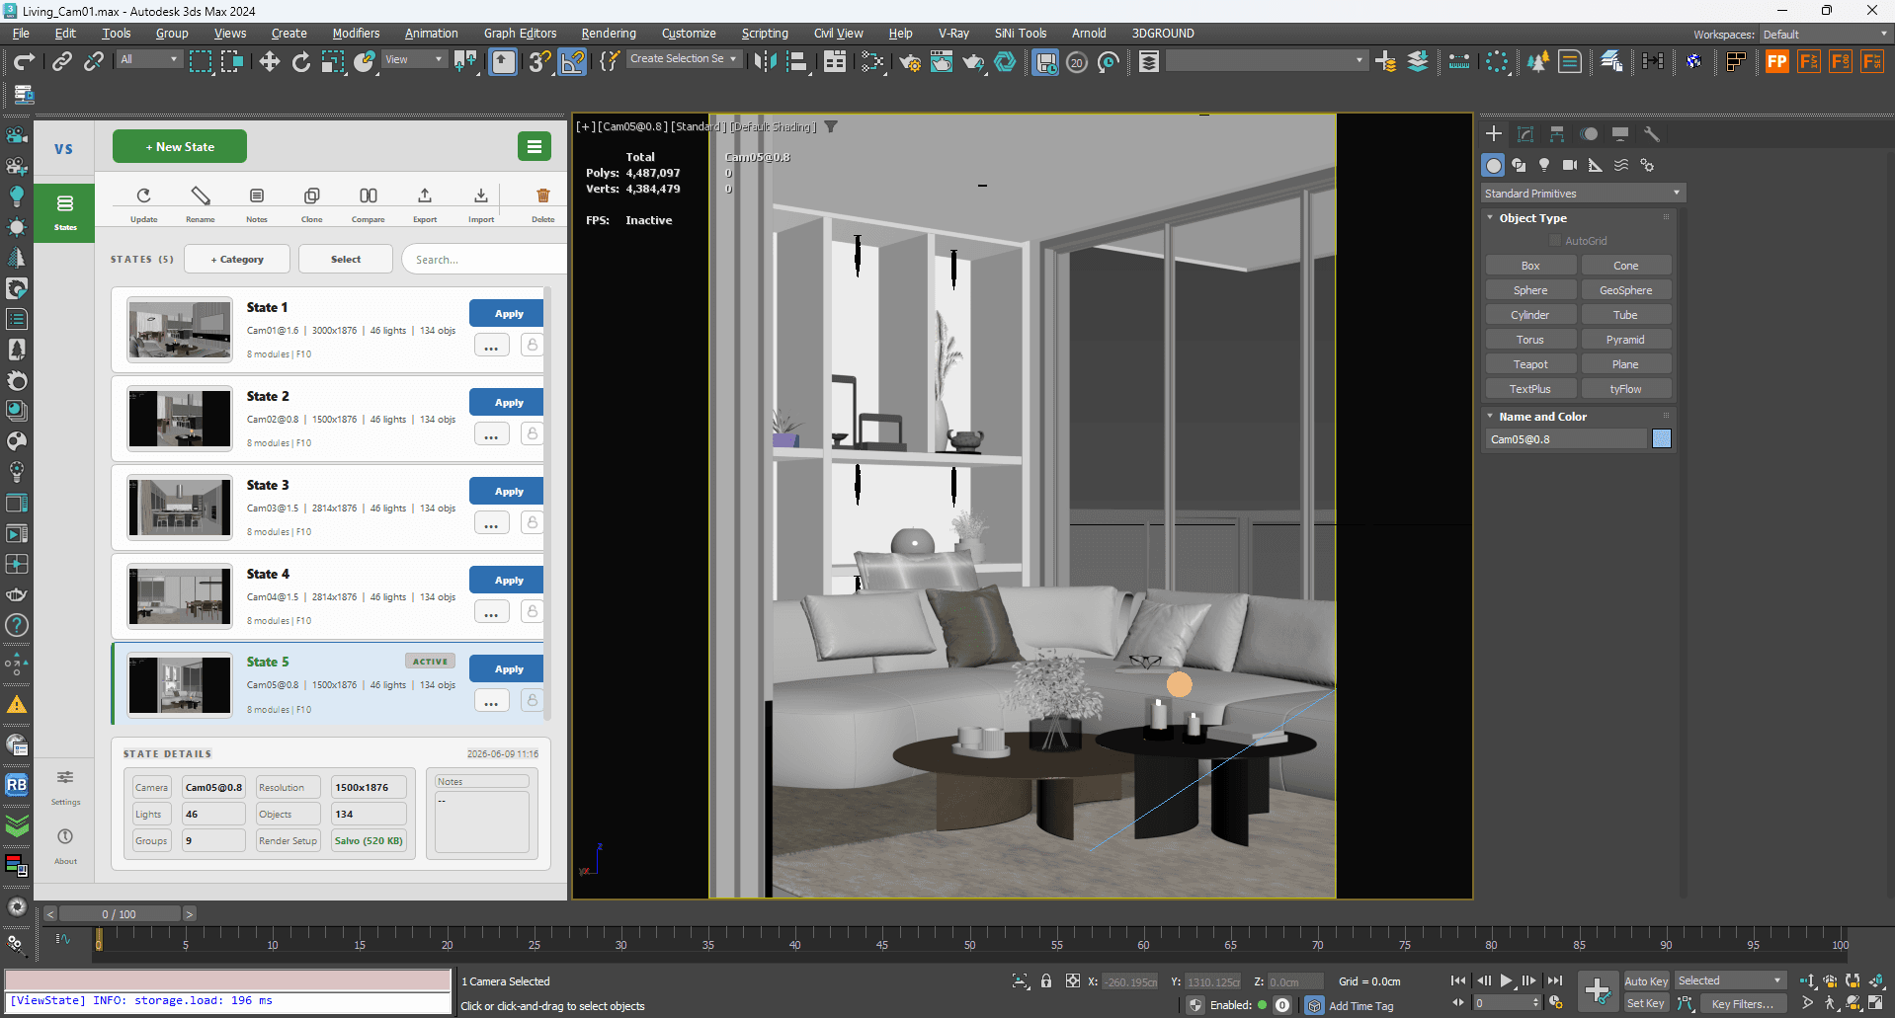
Task: Select the Move tool in main toolbar
Action: [x=269, y=62]
